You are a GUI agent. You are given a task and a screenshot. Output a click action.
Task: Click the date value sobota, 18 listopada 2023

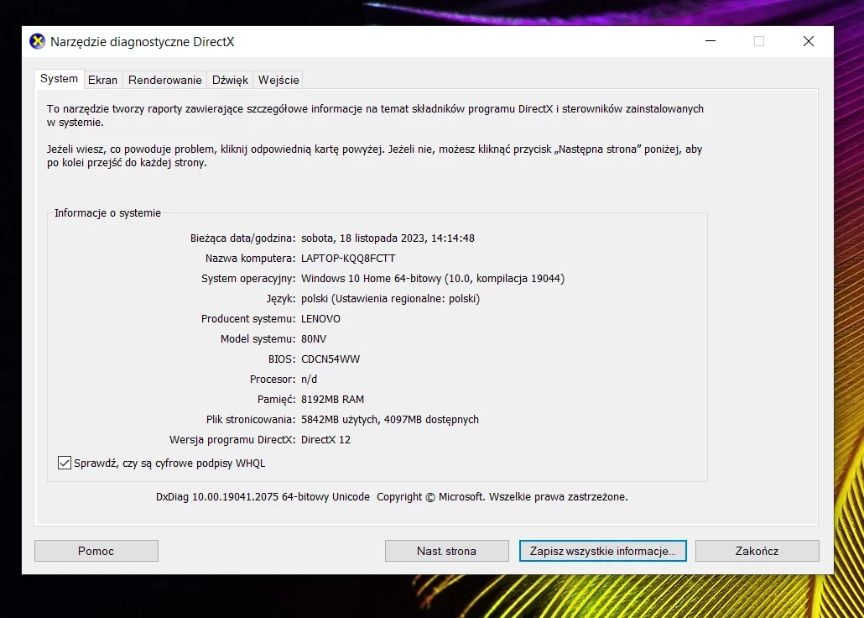point(388,238)
